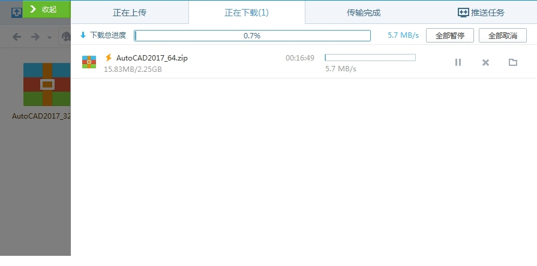Click the 15.83MB/2.25GB size text
The height and width of the screenshot is (266, 537).
click(x=133, y=69)
